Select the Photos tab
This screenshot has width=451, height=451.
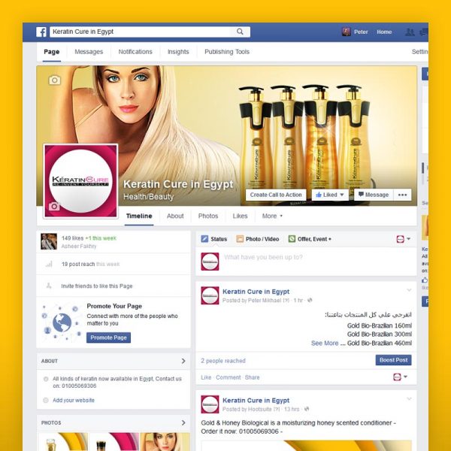click(x=208, y=216)
